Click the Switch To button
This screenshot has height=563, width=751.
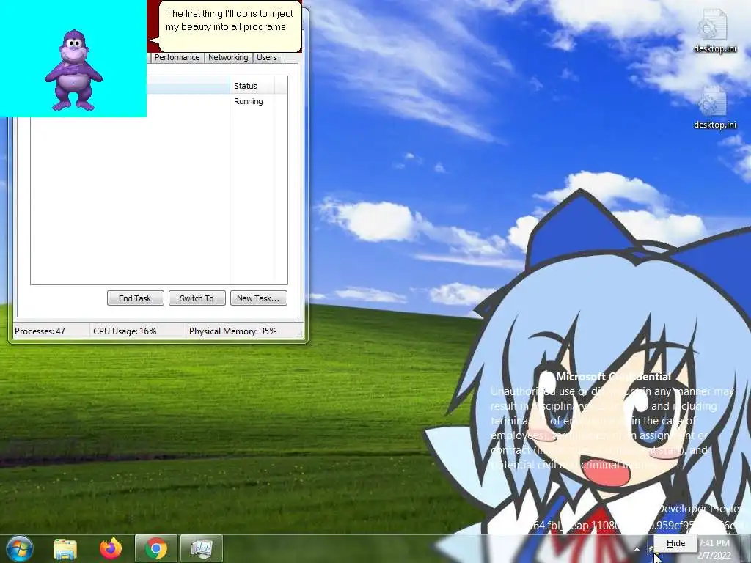(x=197, y=298)
